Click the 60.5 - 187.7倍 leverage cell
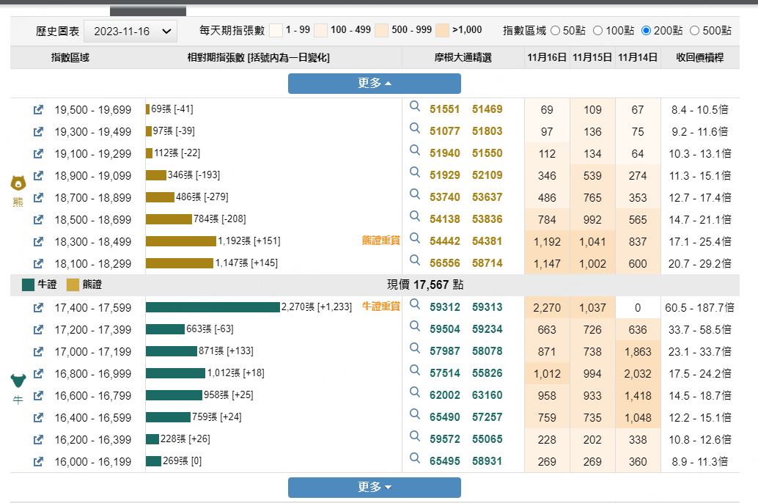 point(699,308)
